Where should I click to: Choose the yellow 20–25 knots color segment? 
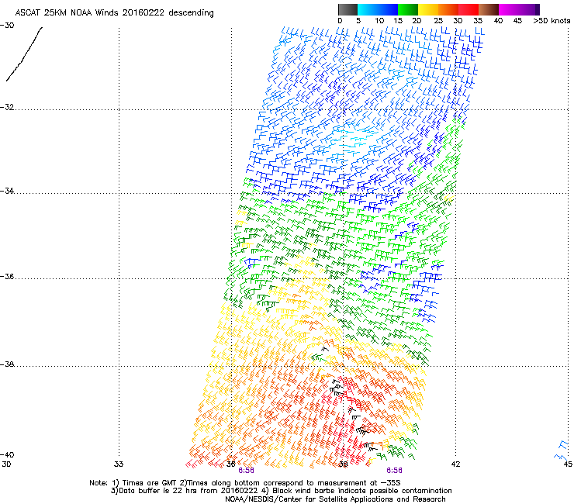click(x=428, y=9)
